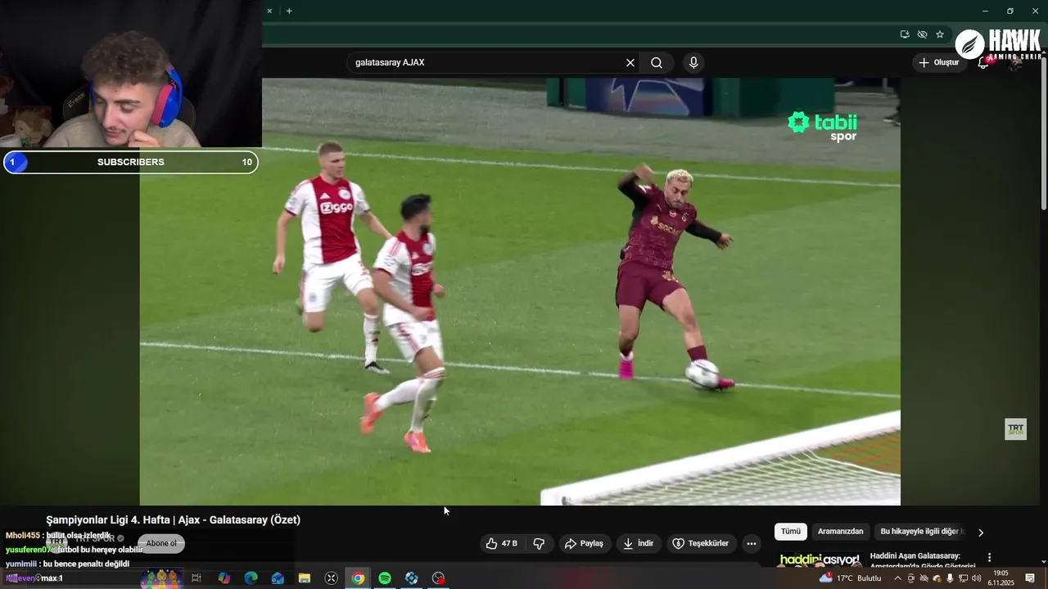Click the install app icon in the address bar

pyautogui.click(x=905, y=34)
